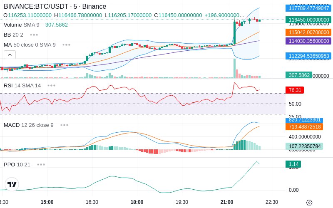Click the 307.5862 volume scale label
This screenshot has height=208, width=333.
(x=299, y=75)
